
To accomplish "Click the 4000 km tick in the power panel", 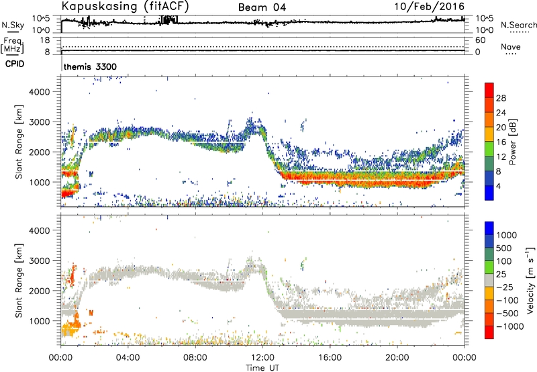I will coord(39,92).
